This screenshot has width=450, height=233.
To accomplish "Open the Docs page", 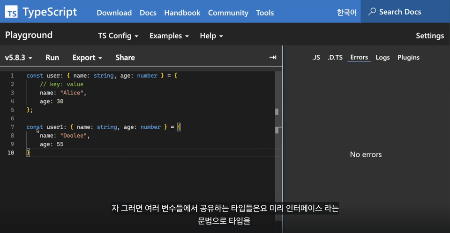I will (148, 13).
